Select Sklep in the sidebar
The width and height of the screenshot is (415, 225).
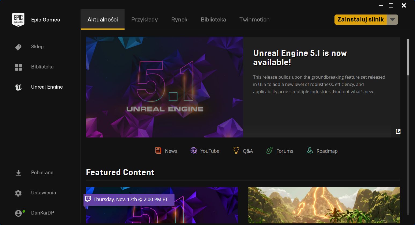tap(37, 47)
